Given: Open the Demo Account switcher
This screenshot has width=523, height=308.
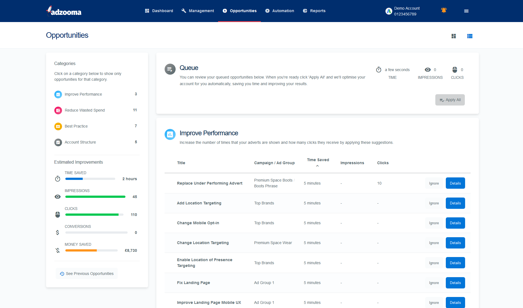Looking at the screenshot, I should [x=403, y=11].
